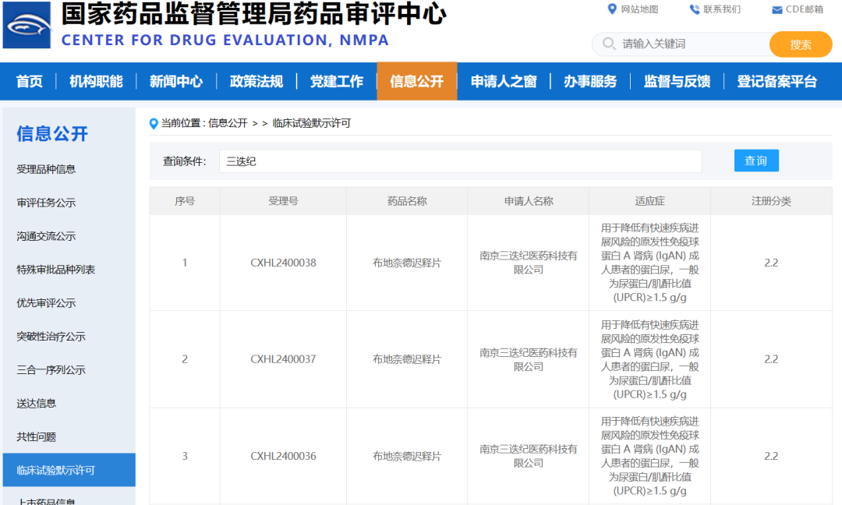Switch to the 首页 menu tab
Viewport: 842px width, 505px height.
[x=29, y=80]
